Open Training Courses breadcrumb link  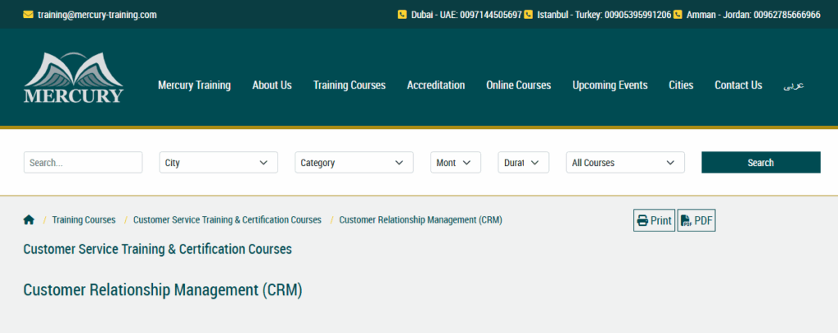(84, 220)
